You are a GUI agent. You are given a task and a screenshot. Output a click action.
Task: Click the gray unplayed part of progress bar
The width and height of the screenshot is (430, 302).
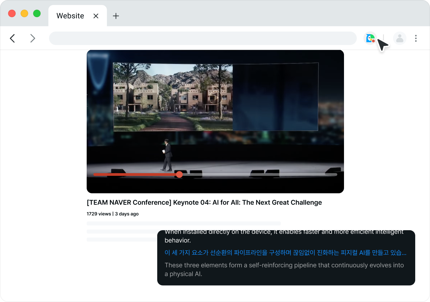click(x=259, y=174)
